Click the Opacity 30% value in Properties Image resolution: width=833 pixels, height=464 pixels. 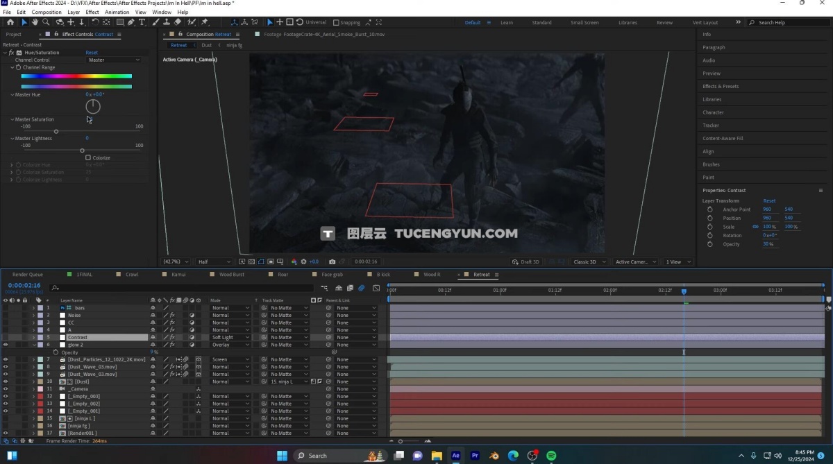[768, 244]
